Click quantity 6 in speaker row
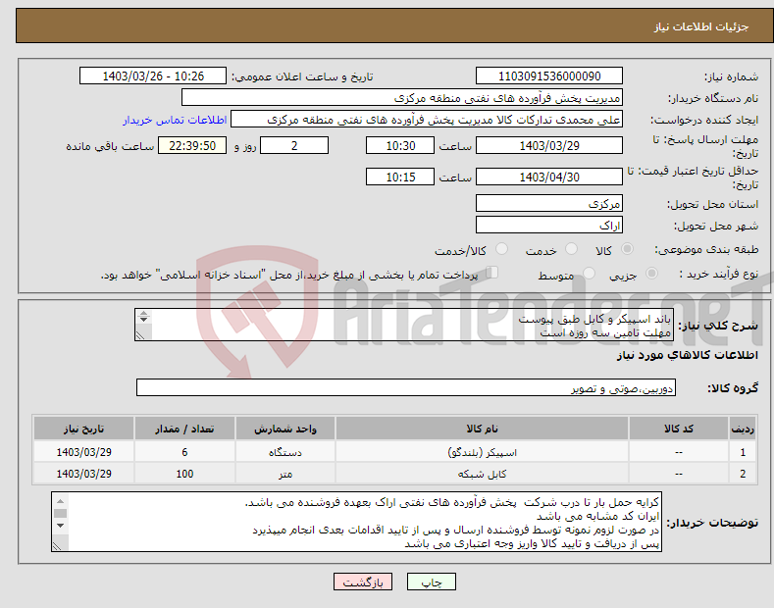The image size is (774, 608). point(184,452)
